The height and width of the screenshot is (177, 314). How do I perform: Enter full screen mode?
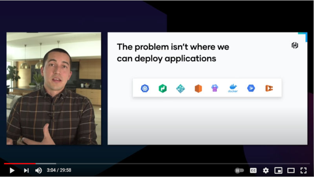[x=303, y=170]
